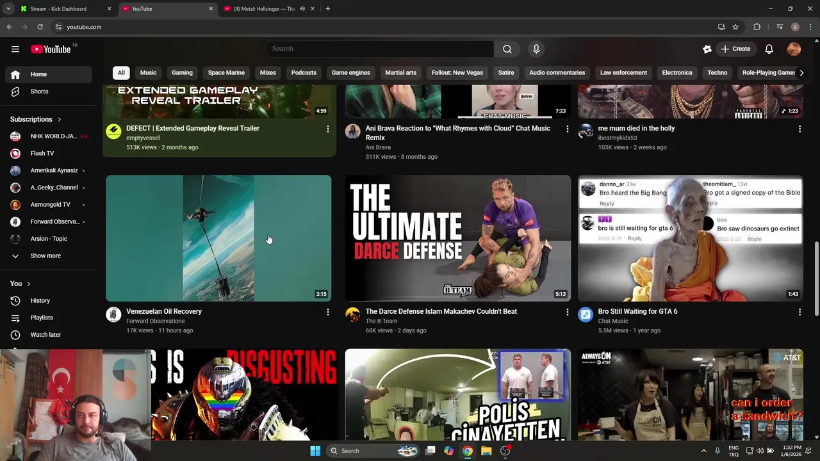Viewport: 820px width, 461px height.
Task: Click The B-Team channel avatar
Action: (353, 314)
